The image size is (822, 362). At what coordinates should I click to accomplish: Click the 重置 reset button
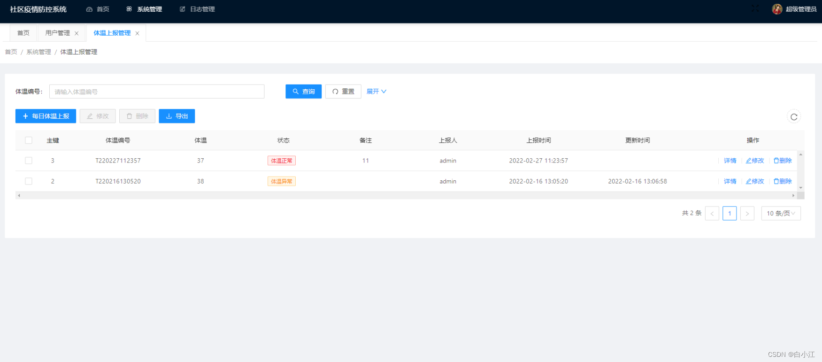tap(343, 92)
